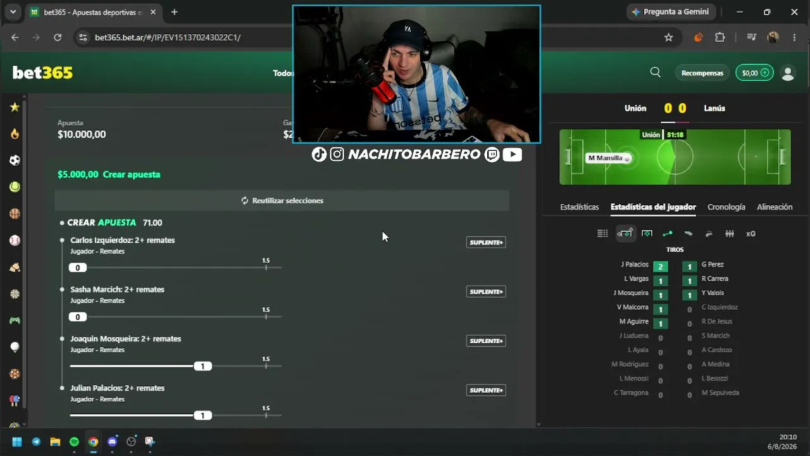Select the soccer ball sport icon
The width and height of the screenshot is (810, 456).
tap(15, 160)
